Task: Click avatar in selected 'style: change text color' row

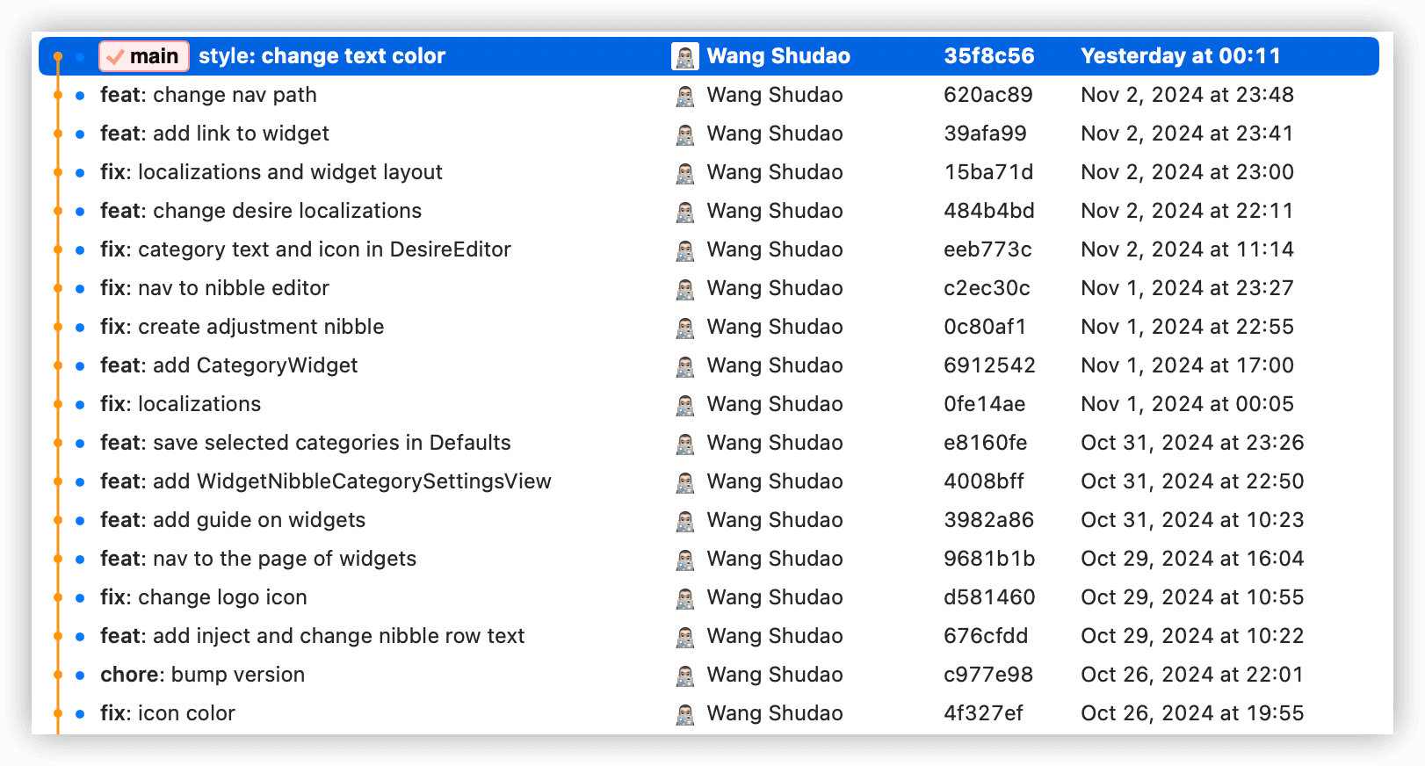Action: (685, 56)
